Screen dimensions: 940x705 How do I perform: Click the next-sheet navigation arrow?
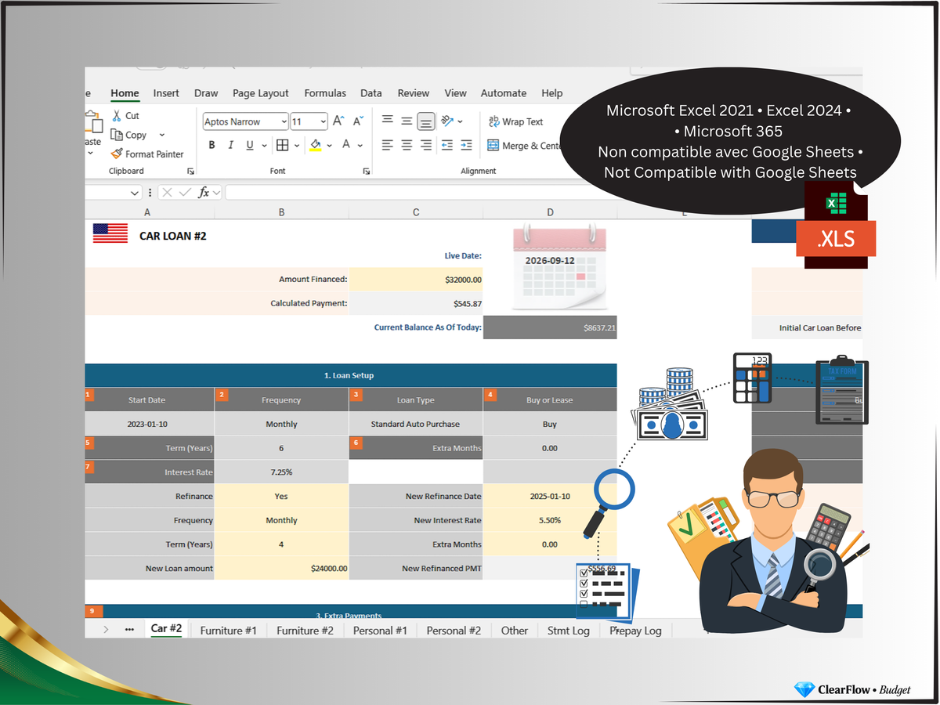click(x=106, y=629)
